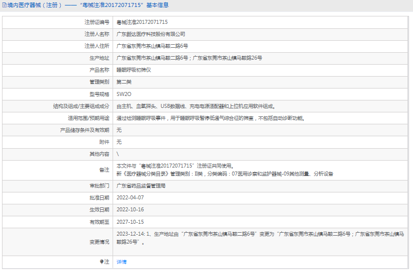Select the 注册人住所 address value
The width and height of the screenshot is (413, 270).
[152, 46]
